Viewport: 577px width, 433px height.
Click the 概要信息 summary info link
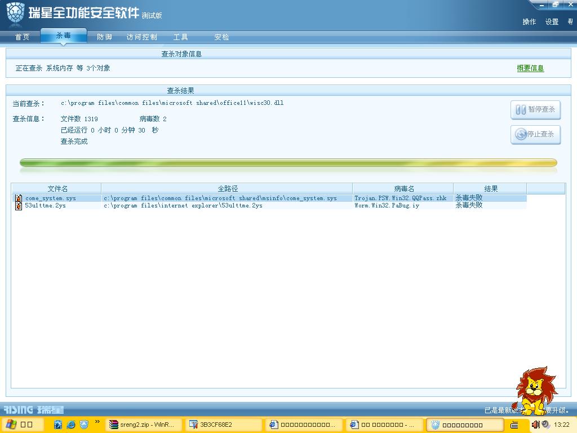click(530, 68)
